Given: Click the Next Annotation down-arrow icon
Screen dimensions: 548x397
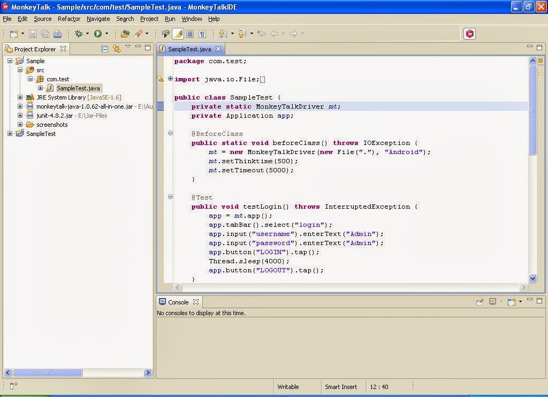Looking at the screenshot, I should pos(223,34).
